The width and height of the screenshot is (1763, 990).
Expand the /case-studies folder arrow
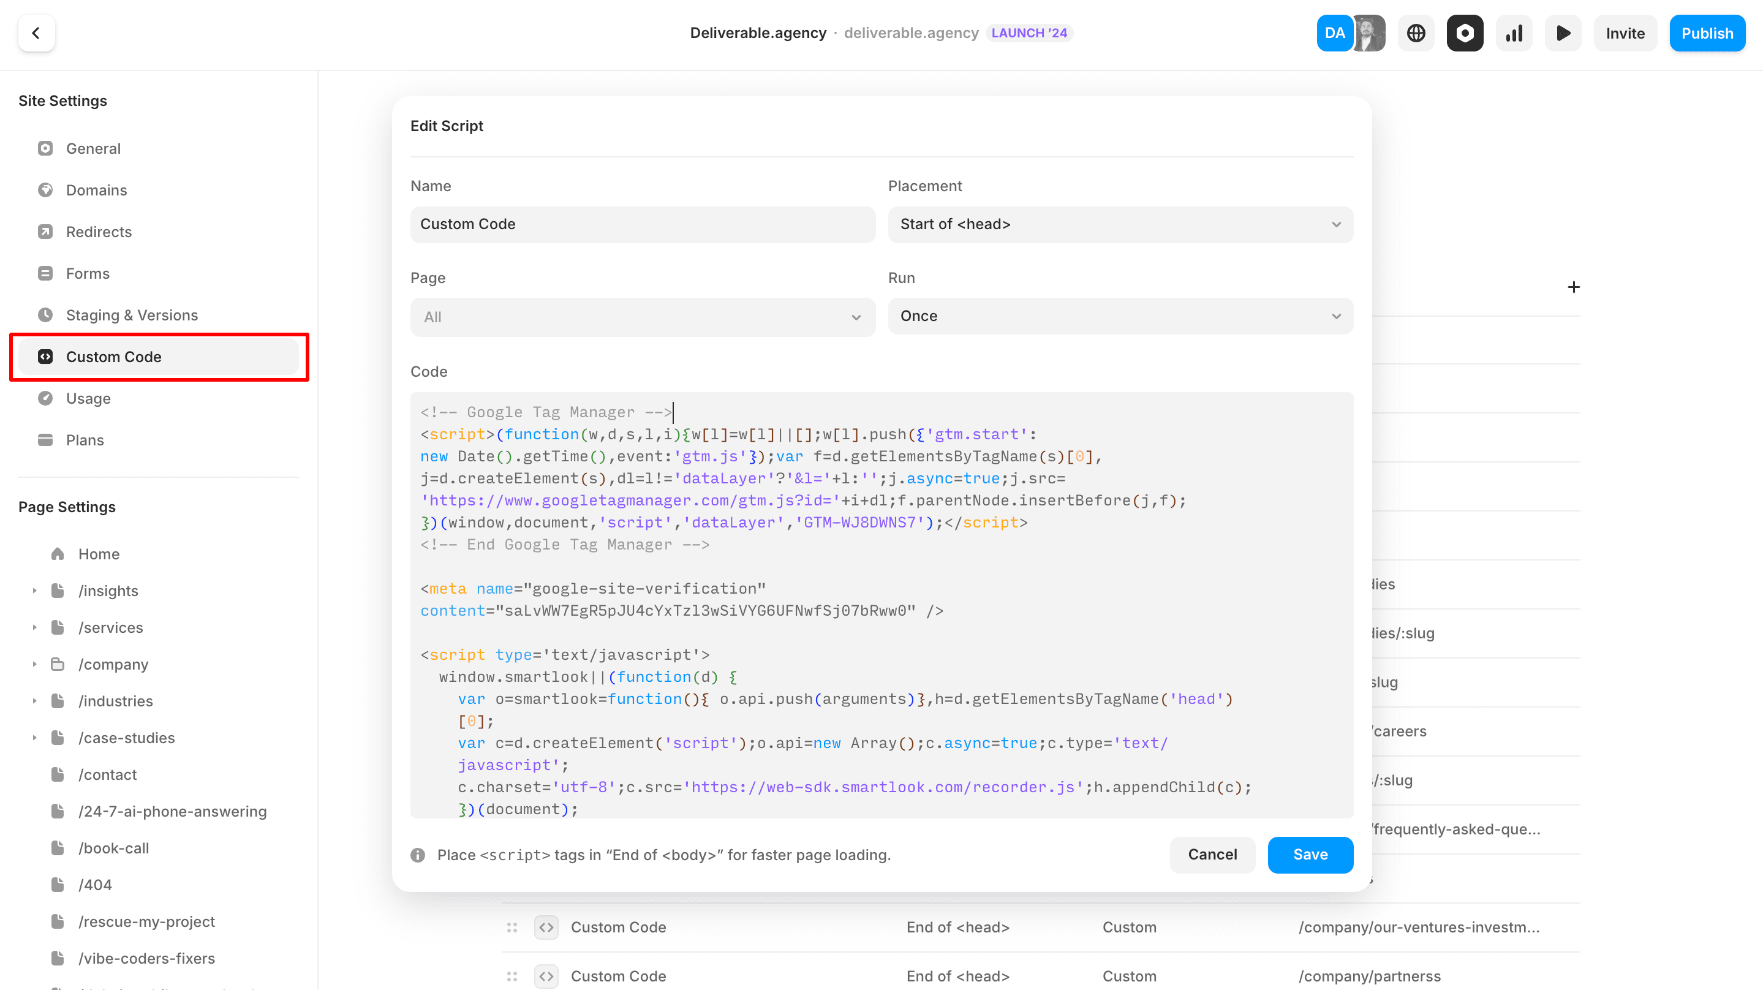pos(34,738)
